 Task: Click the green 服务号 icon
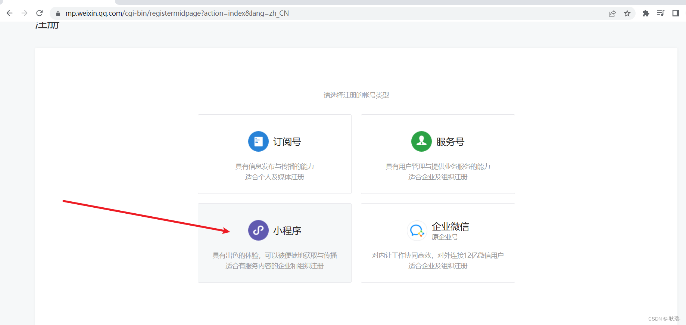coord(421,141)
